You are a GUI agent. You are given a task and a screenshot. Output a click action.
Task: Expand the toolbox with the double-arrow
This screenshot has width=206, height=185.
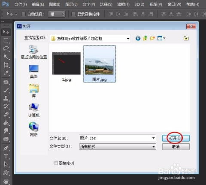click(3, 21)
